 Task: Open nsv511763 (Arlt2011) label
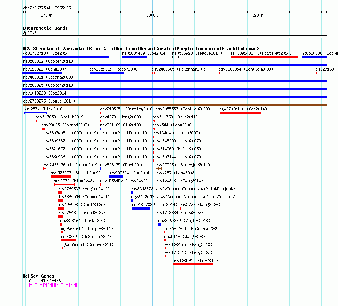click(x=175, y=117)
